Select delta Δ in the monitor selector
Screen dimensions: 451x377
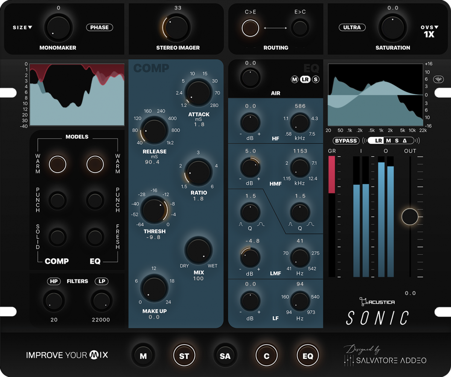[405, 141]
